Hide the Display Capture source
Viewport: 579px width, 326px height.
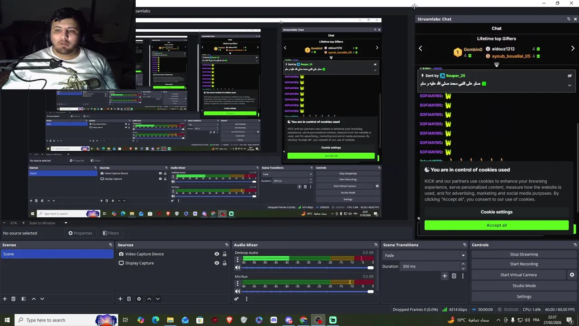[217, 263]
